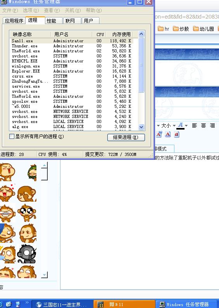Screen dimensions: 219x308
Task: Open the hr bookmarks folder in browser
Action: click(x=164, y=29)
